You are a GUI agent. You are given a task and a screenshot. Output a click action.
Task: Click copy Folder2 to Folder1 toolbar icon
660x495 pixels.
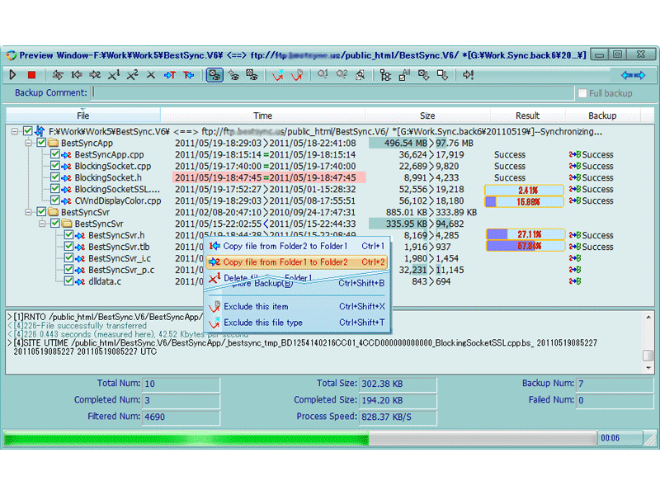(x=76, y=75)
